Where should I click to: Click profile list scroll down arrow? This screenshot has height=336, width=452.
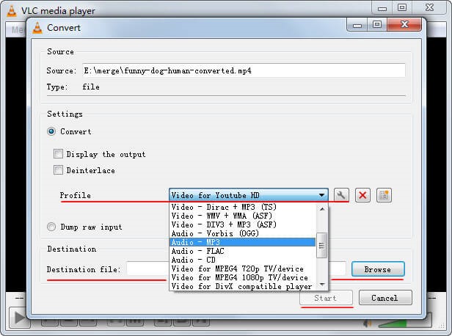tap(322, 285)
